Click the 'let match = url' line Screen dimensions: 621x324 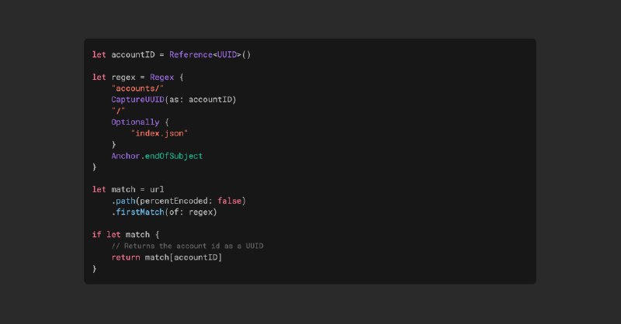click(128, 189)
